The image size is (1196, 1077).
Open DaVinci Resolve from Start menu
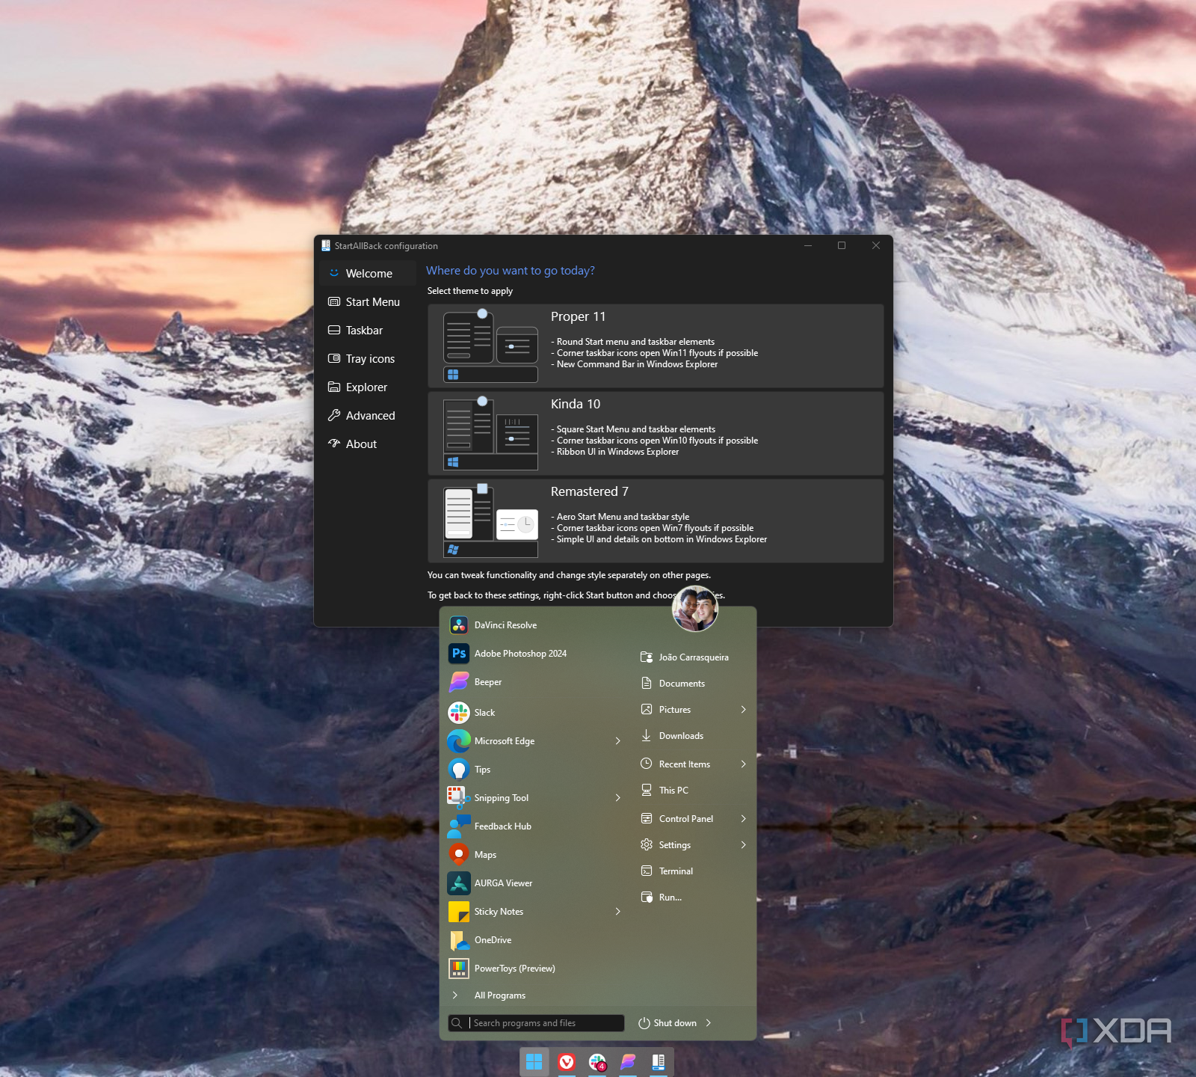pyautogui.click(x=505, y=625)
